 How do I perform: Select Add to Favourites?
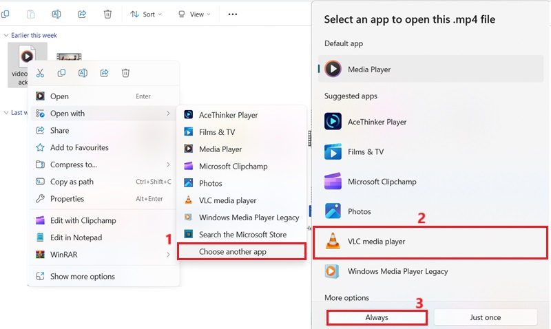(x=103, y=147)
